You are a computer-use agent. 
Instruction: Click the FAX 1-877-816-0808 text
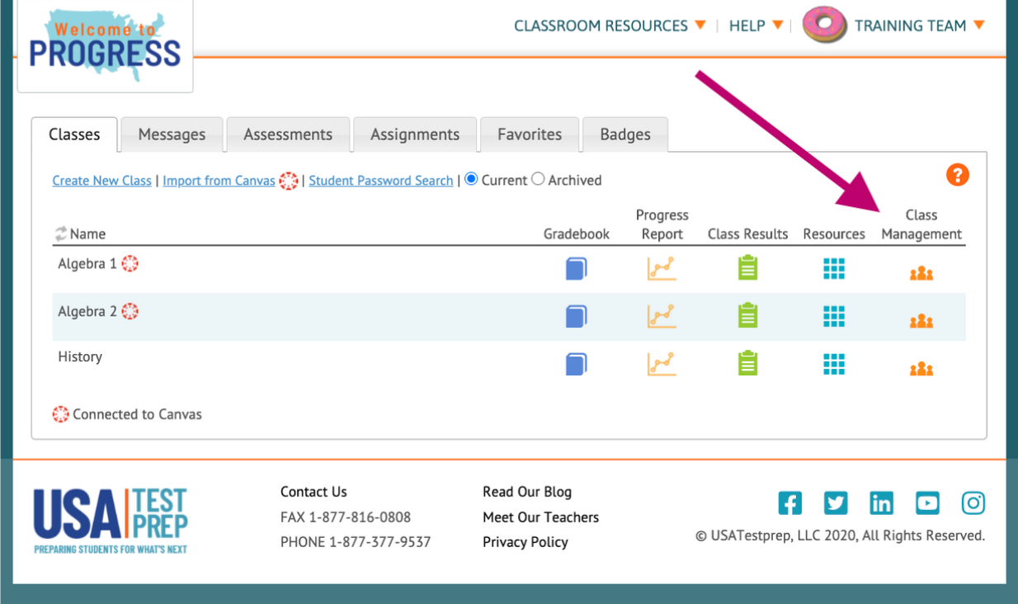(x=346, y=517)
